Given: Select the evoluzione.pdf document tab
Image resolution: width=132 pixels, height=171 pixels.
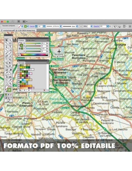Looking at the screenshot, I should pos(19,30).
